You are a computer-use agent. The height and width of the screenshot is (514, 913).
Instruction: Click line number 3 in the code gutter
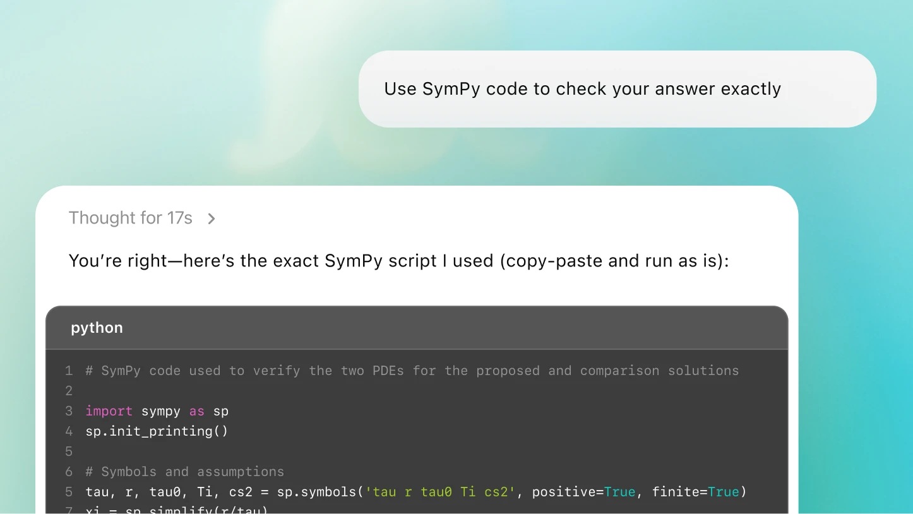click(x=69, y=411)
